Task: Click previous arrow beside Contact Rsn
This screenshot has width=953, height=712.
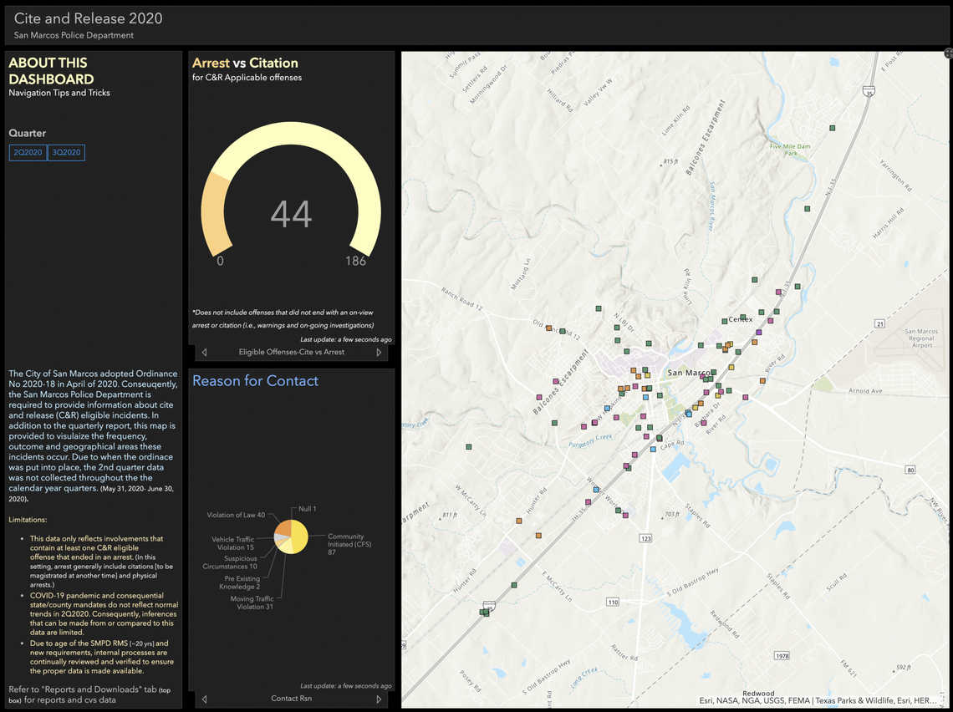Action: pos(205,699)
